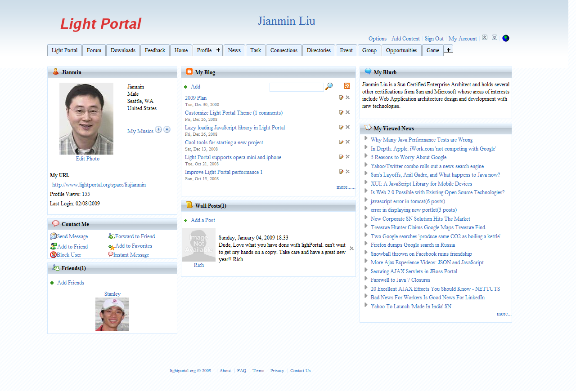Edit 'Improve Light Portal performance 1' post
Screen dimensions: 576x391
tap(342, 172)
